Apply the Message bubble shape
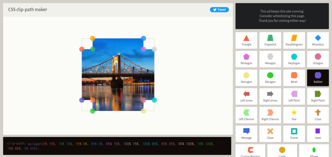 tap(246, 134)
